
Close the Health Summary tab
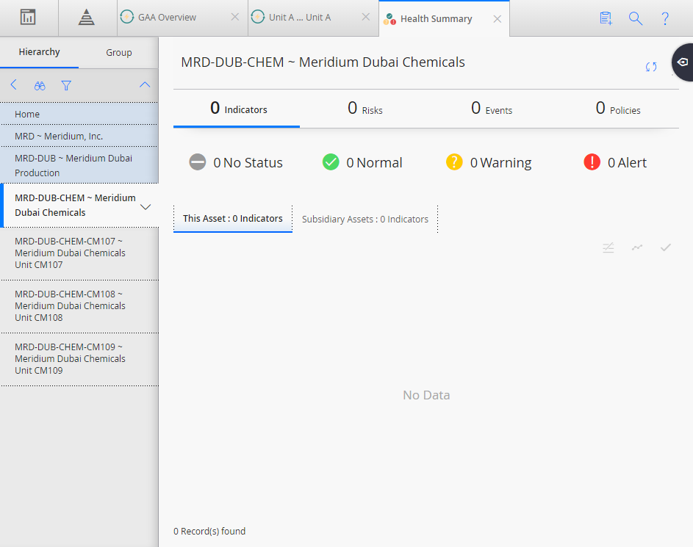498,19
